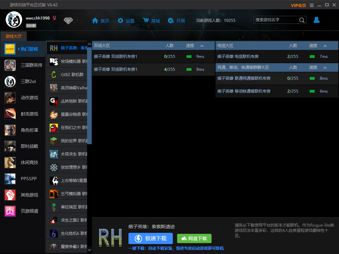The height and width of the screenshot is (254, 339).
Task: Click the Raft game icon
Action: pyautogui.click(x=54, y=154)
